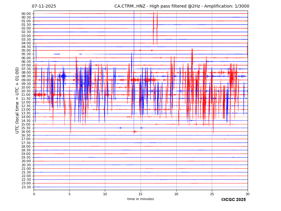The height and width of the screenshot is (211, 281).
Task: Click the 5 minute tick on x-axis
Action: (69, 194)
